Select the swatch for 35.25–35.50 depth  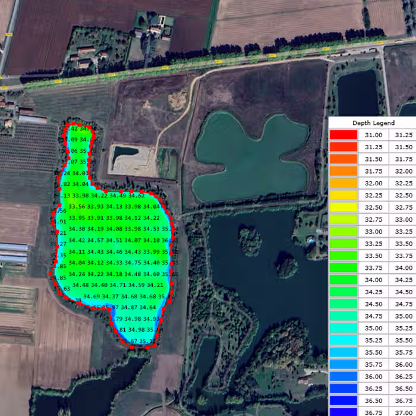[x=343, y=340]
